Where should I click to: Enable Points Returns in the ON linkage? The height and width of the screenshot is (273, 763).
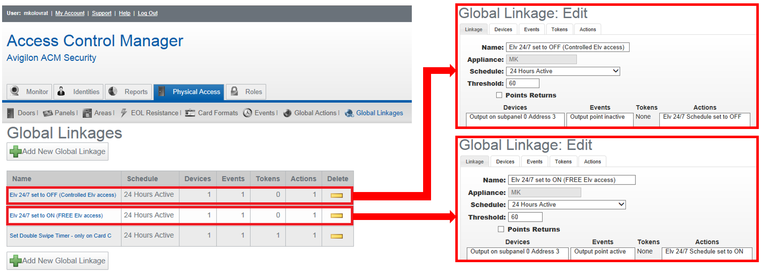coord(501,229)
